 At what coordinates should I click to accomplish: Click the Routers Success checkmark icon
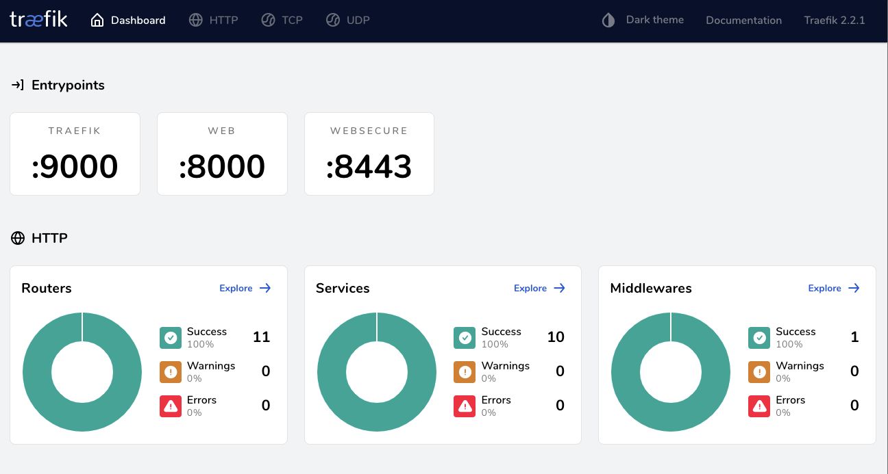pos(171,337)
